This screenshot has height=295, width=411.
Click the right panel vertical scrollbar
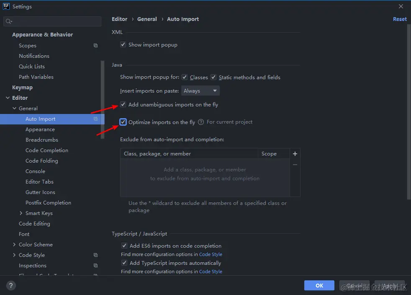(x=409, y=112)
